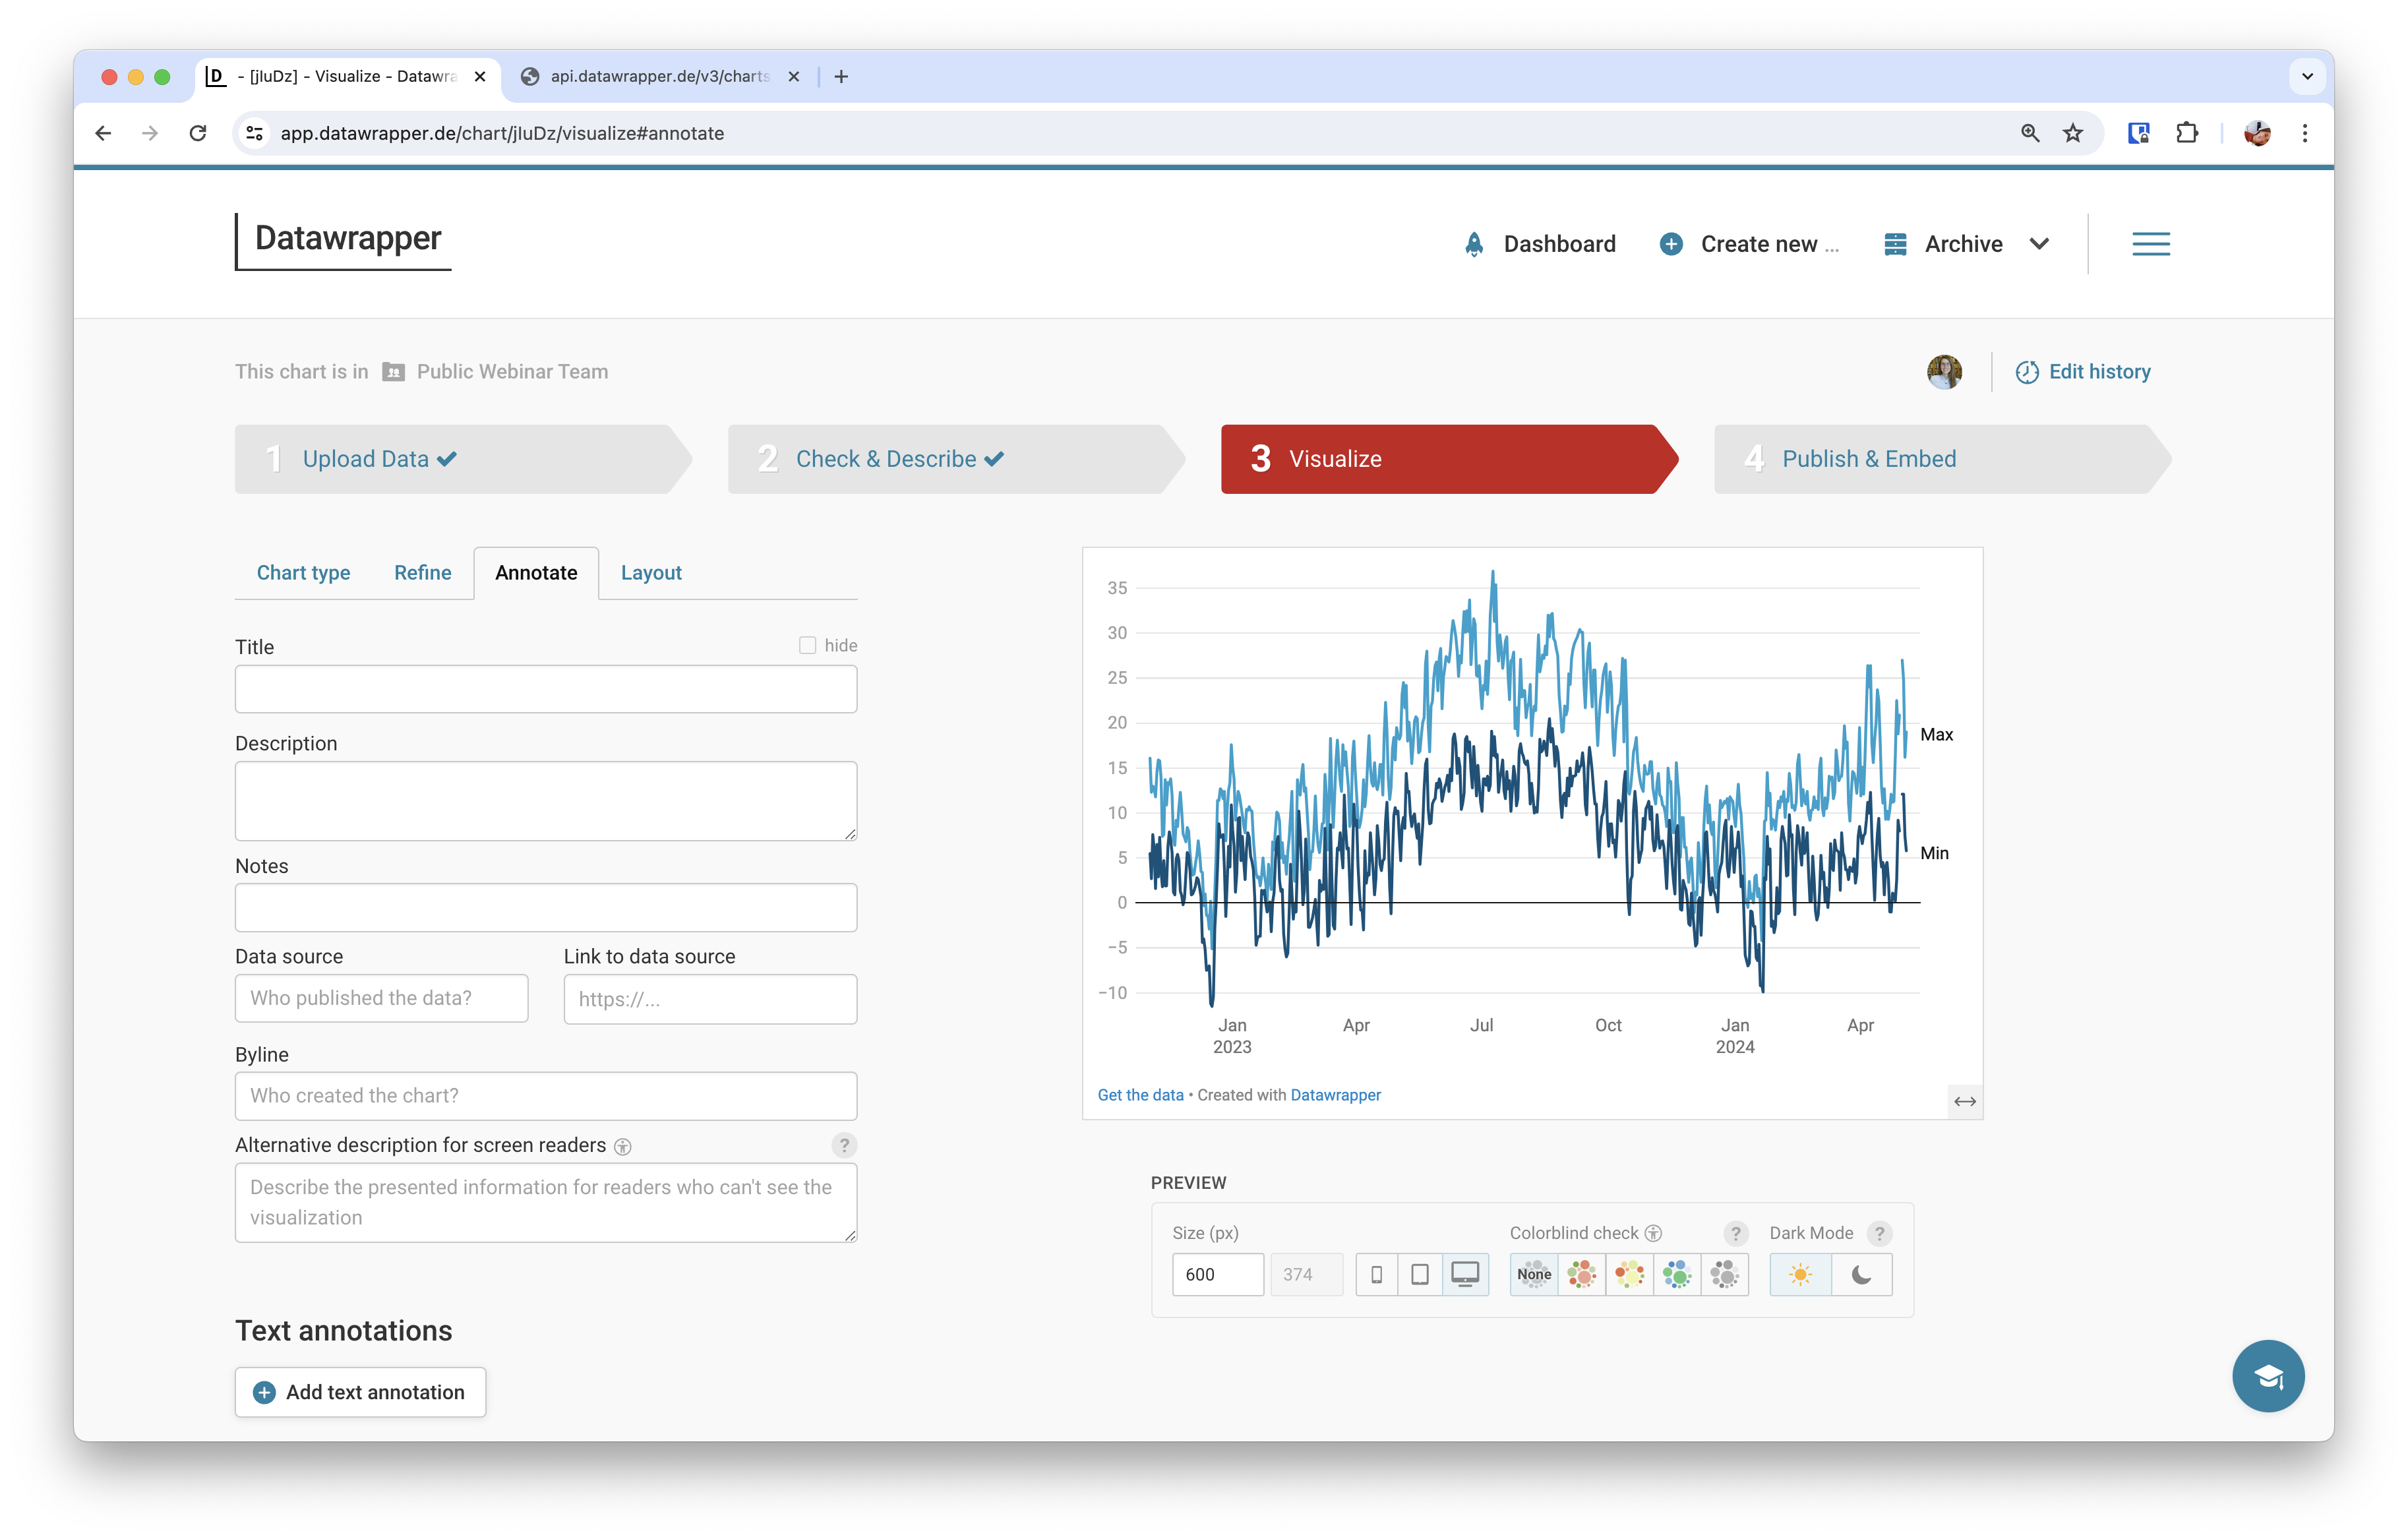
Task: Open Edit history
Action: click(2083, 372)
